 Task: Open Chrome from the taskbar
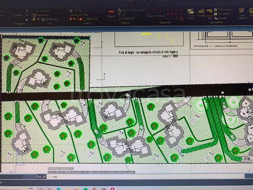94,189
